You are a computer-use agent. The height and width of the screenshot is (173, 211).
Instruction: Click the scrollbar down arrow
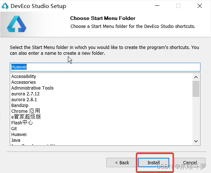pos(196,141)
